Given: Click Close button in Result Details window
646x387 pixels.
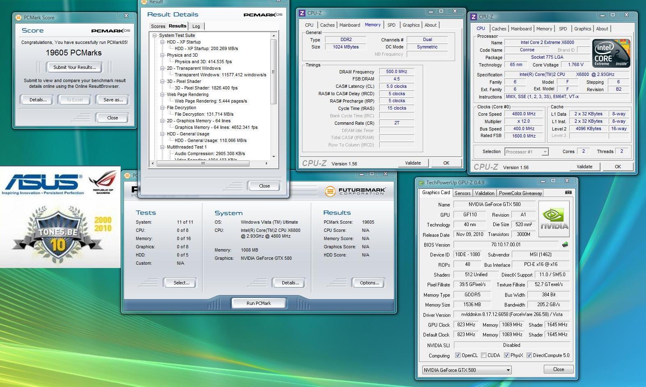Looking at the screenshot, I should click(x=264, y=186).
